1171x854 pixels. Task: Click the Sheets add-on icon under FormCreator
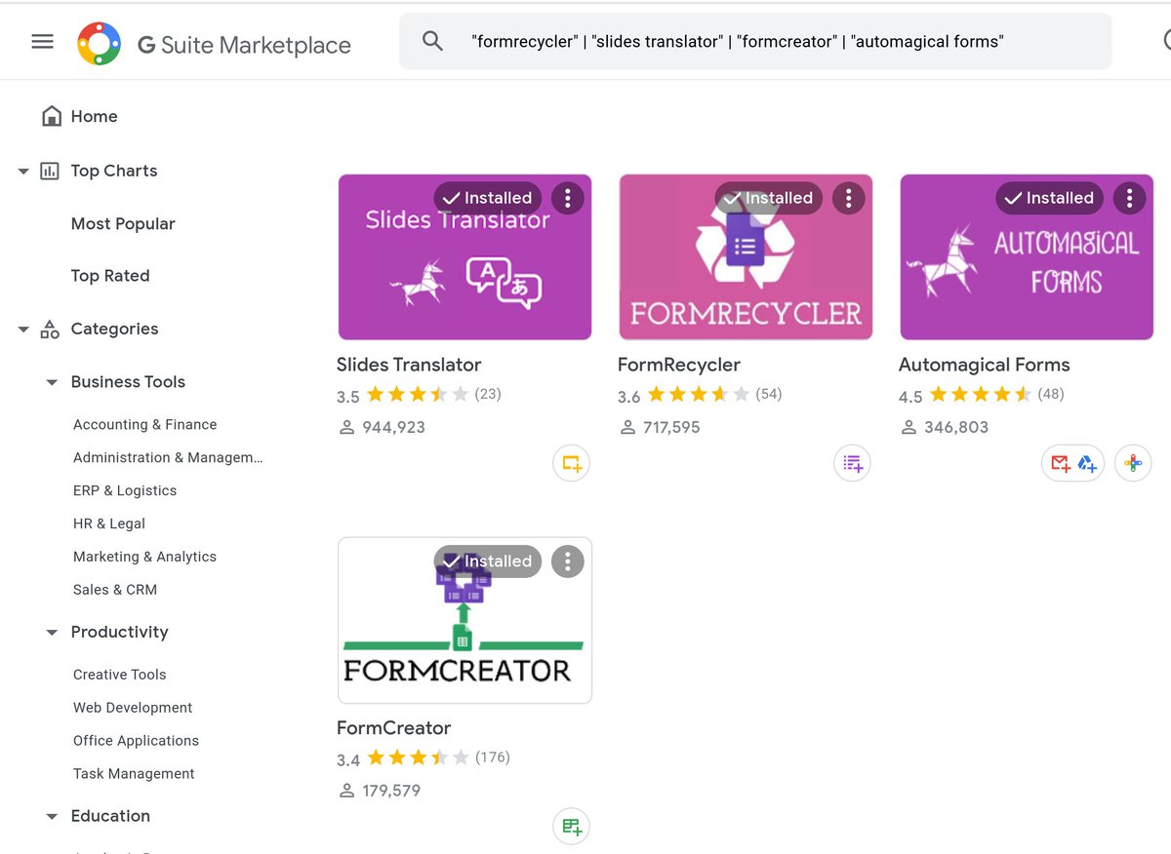571,827
